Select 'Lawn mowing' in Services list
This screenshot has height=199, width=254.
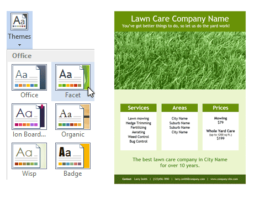point(139,118)
